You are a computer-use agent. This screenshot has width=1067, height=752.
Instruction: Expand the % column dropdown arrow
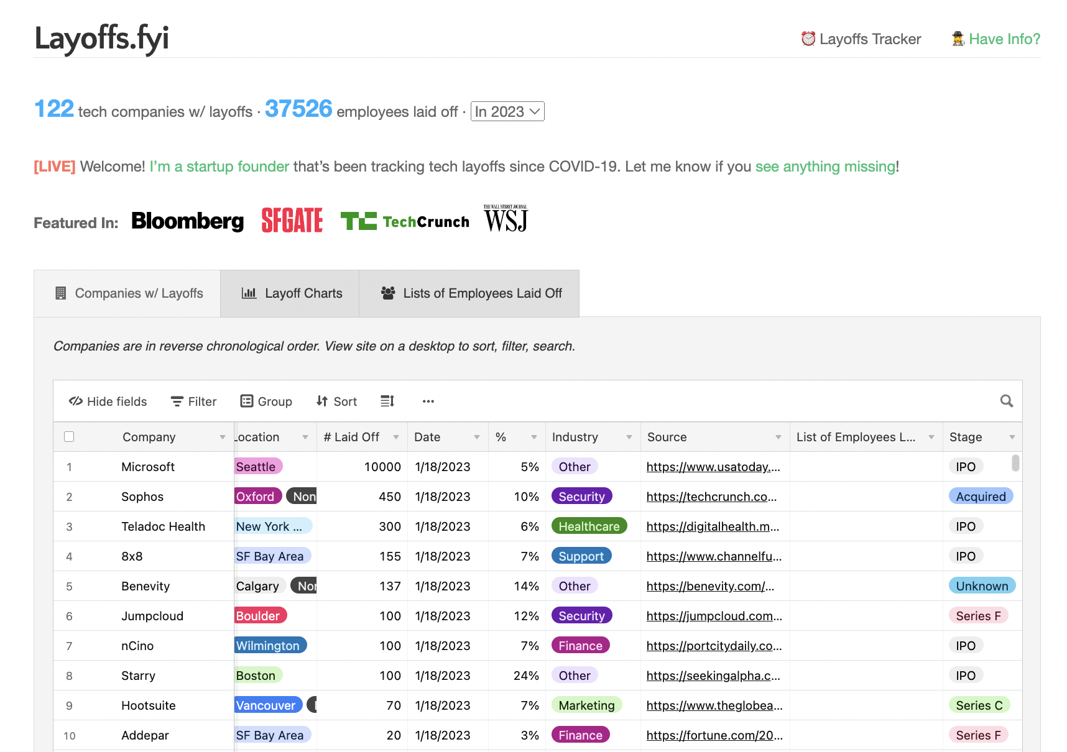[x=534, y=437]
